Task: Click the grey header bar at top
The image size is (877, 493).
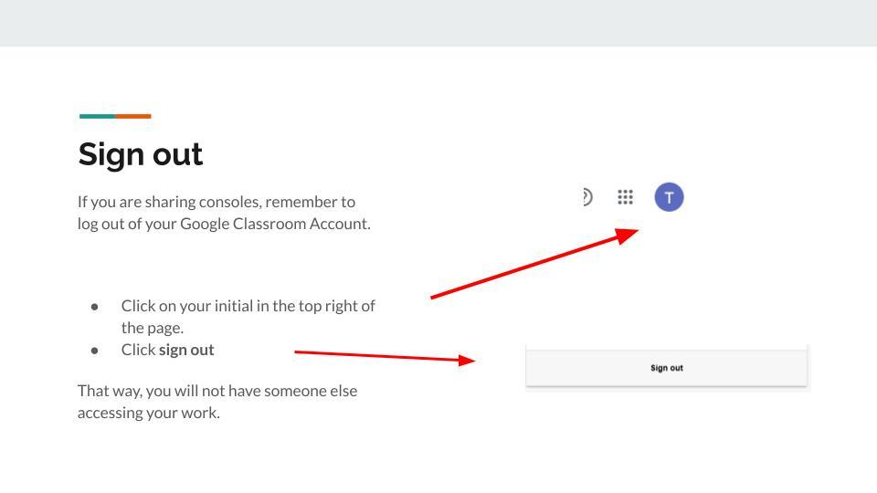Action: pos(438,23)
